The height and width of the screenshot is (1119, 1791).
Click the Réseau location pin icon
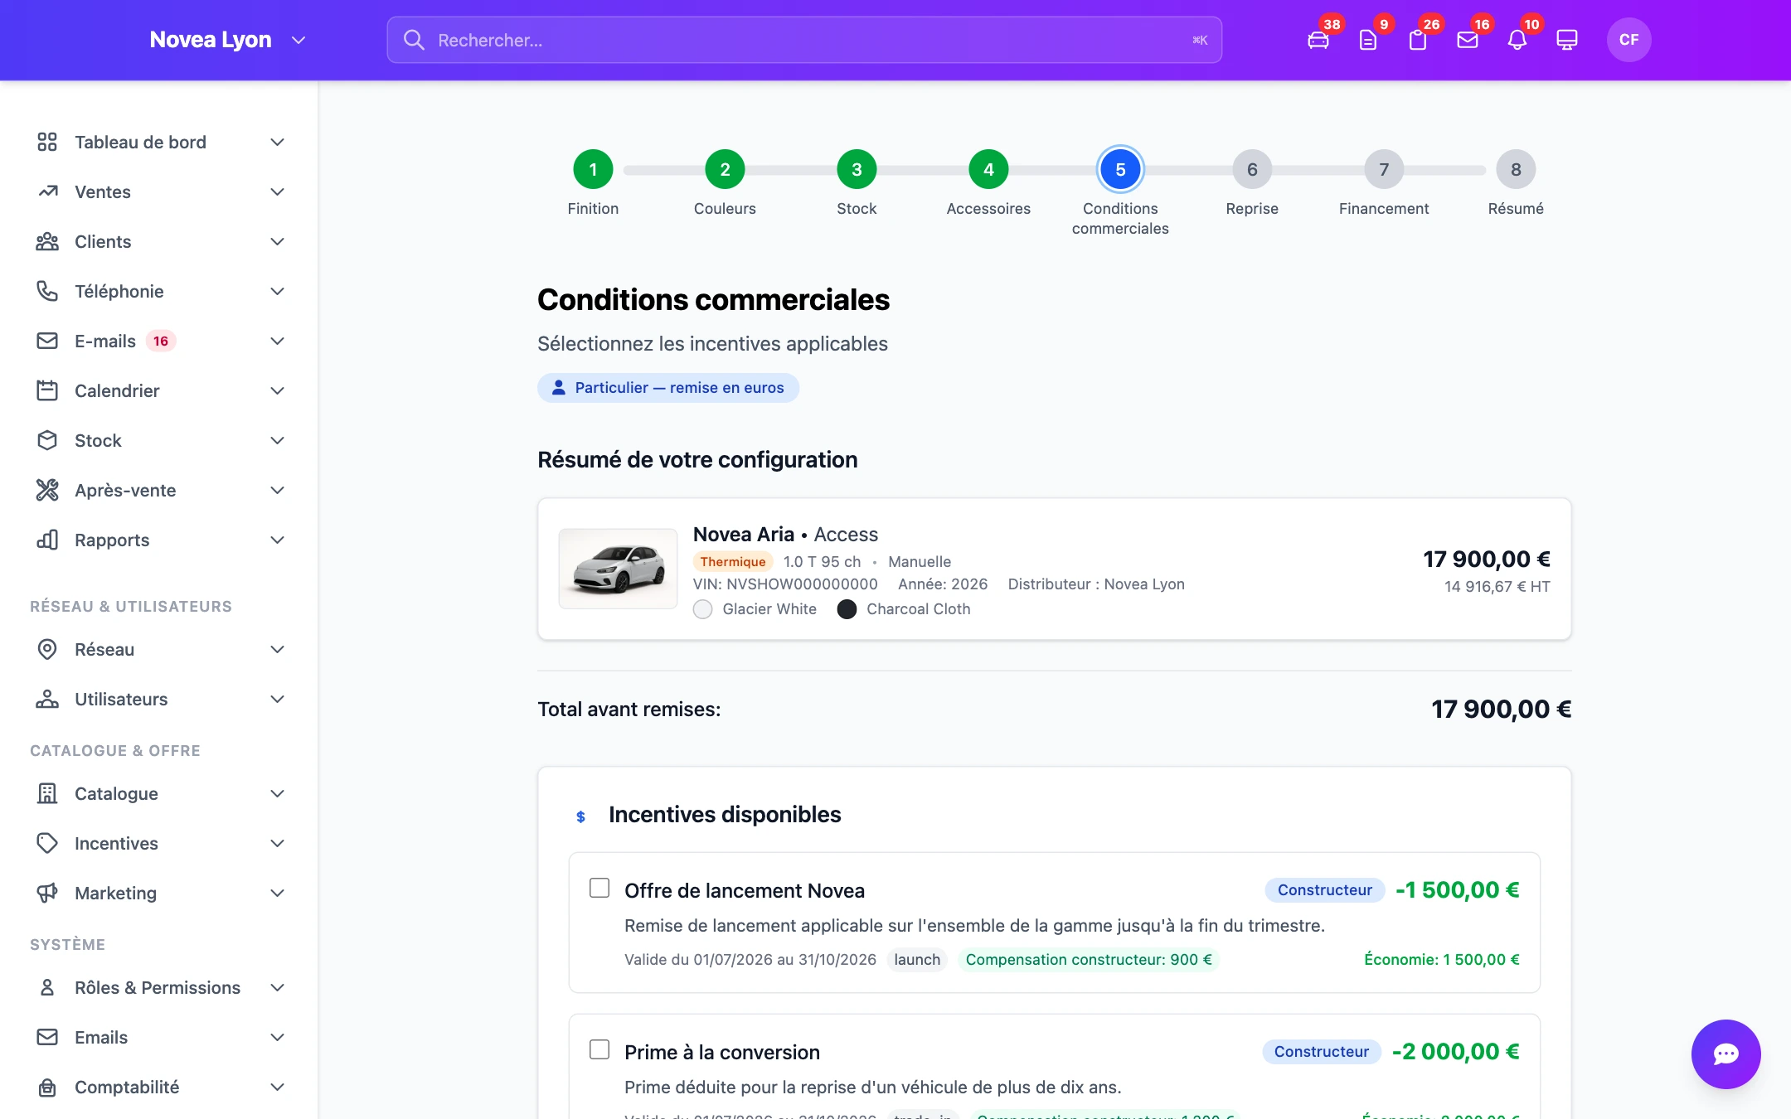(x=47, y=649)
